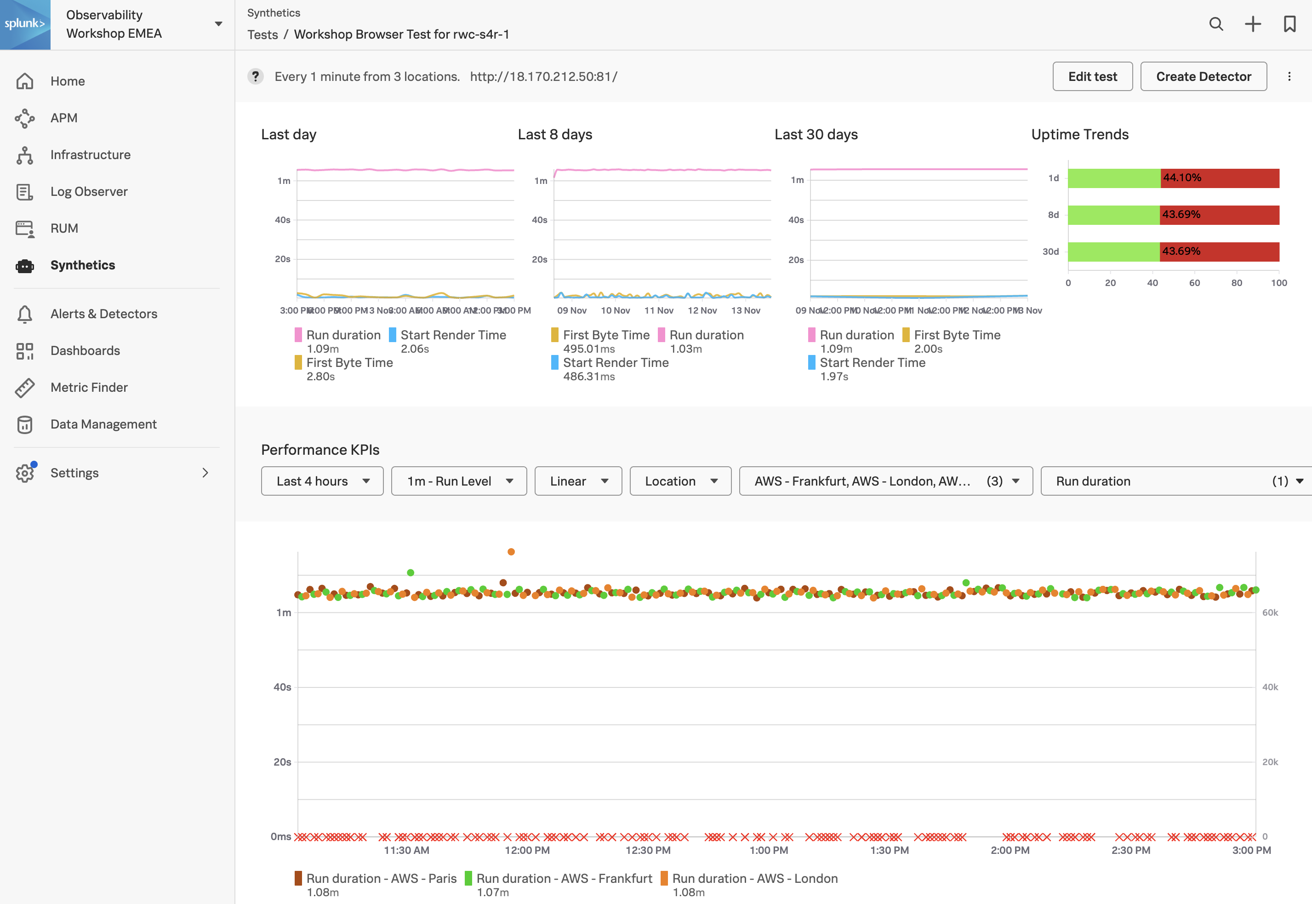Image resolution: width=1312 pixels, height=904 pixels.
Task: Click the Home menu item in sidebar
Action: (x=68, y=81)
